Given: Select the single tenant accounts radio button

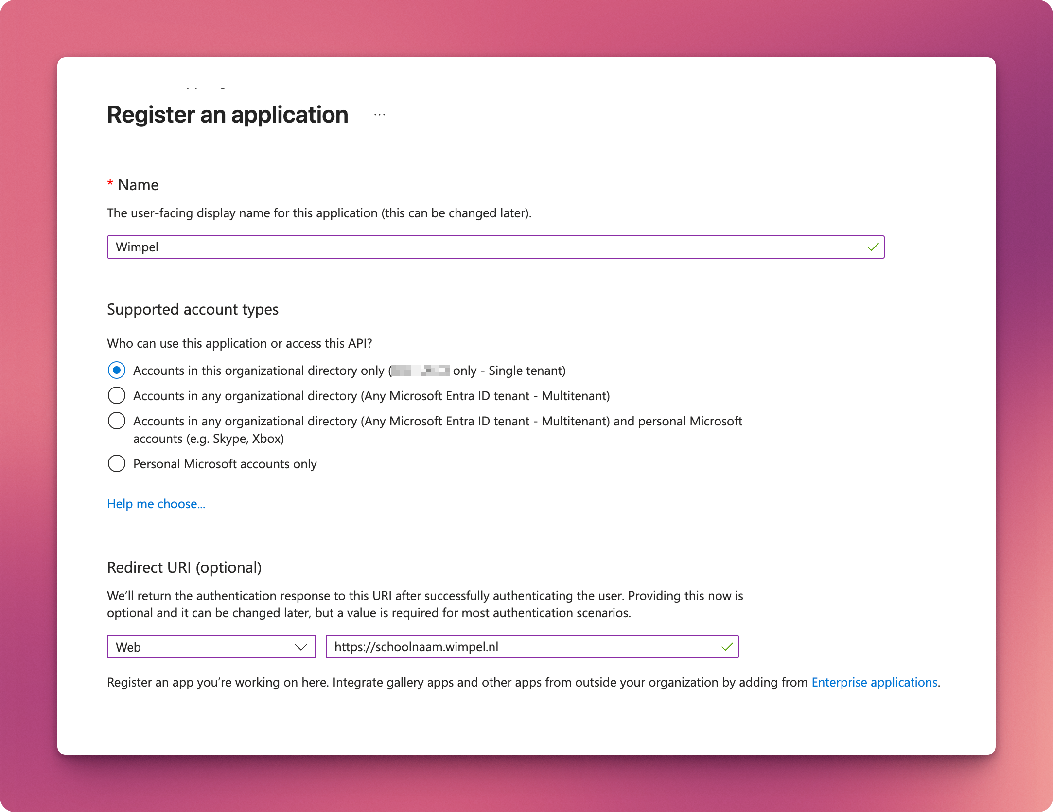Looking at the screenshot, I should [117, 371].
